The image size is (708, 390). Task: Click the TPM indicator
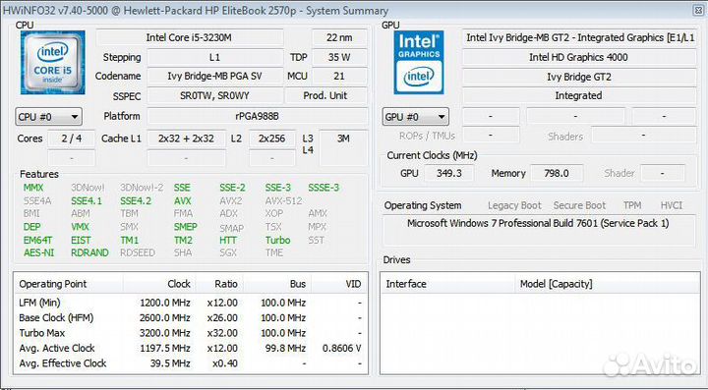pyautogui.click(x=632, y=205)
